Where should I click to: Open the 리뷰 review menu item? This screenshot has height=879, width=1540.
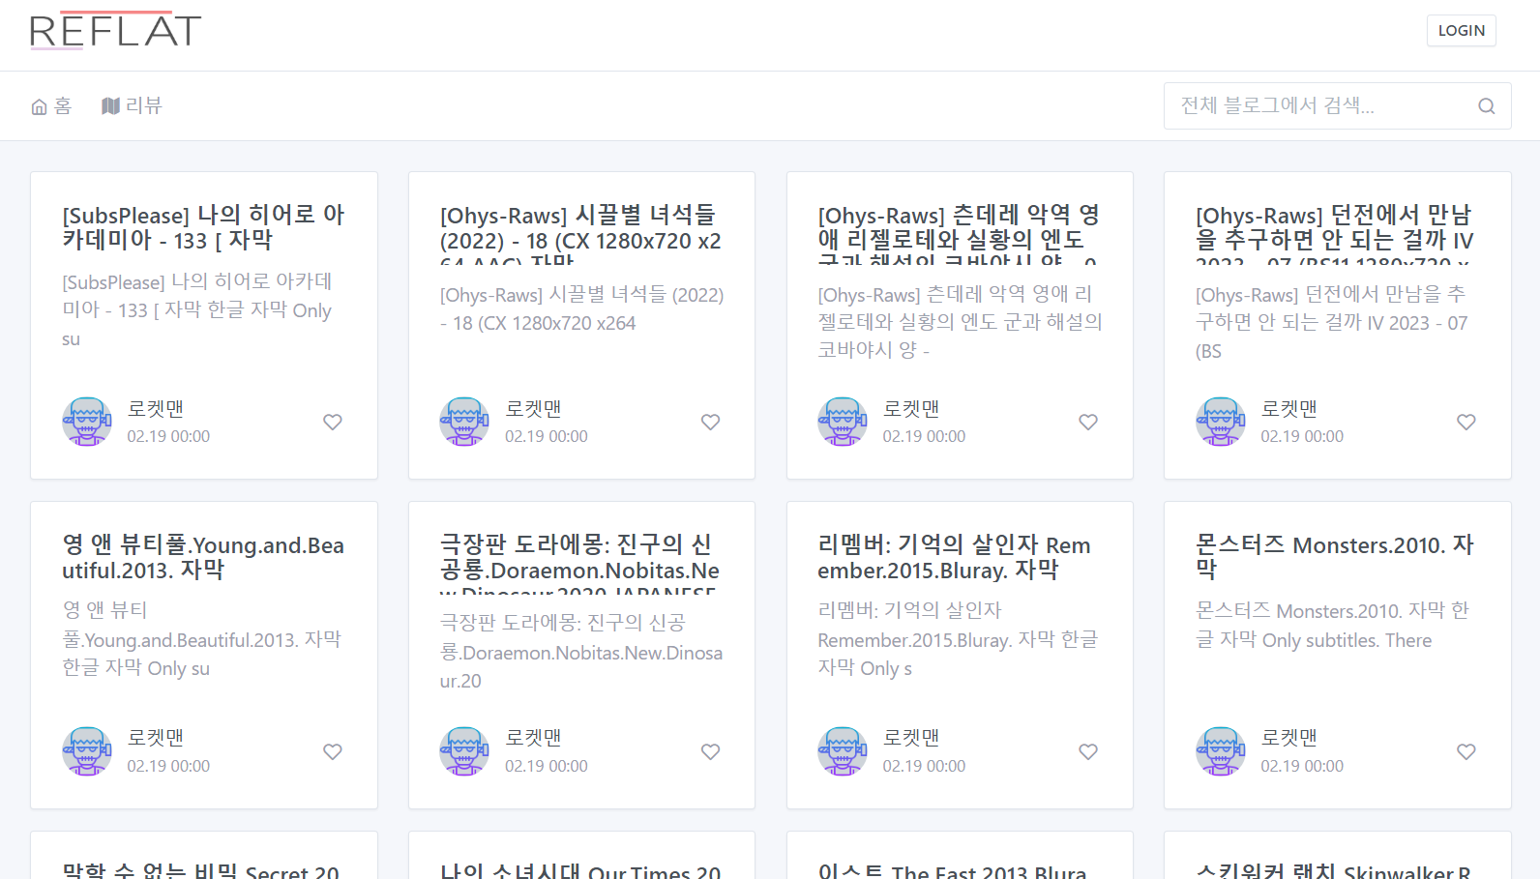tap(132, 105)
